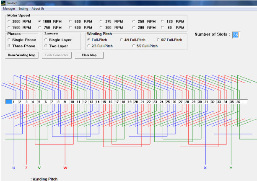Select 1000 RPM motor speed
This screenshot has width=257, height=181.
pos(50,21)
